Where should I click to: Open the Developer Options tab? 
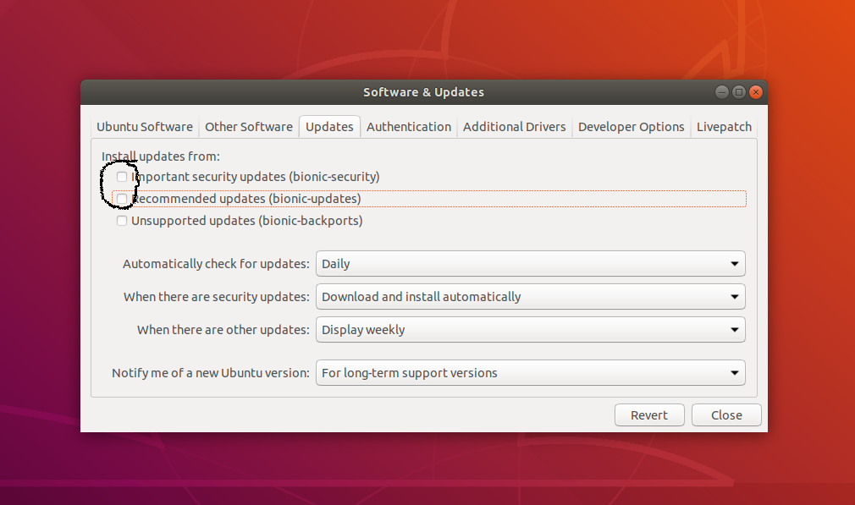point(631,126)
